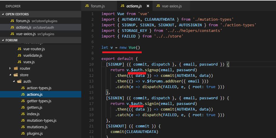The width and height of the screenshot is (276, 138).
Task: Click [SIGNOUT] action name in code
Action: tap(116, 126)
